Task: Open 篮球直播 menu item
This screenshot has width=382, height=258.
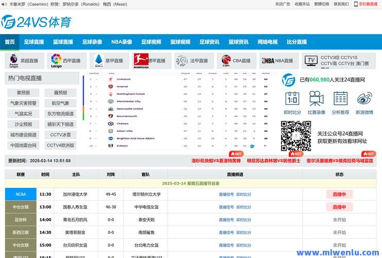Action: tap(63, 42)
